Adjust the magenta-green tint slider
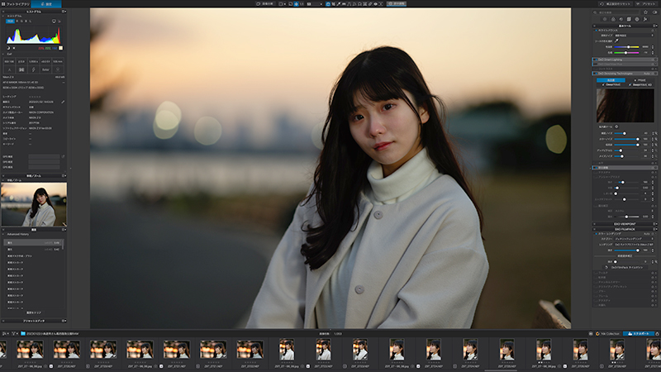This screenshot has width=661, height=372. 627,53
